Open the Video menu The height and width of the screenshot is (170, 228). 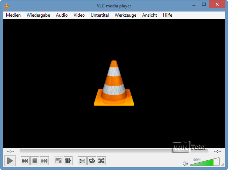coord(79,15)
